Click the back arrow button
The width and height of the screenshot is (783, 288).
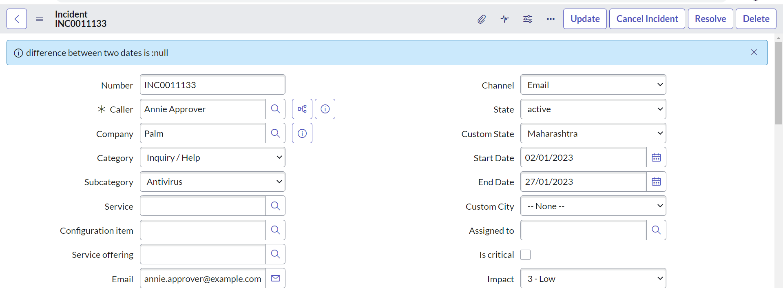pos(17,19)
